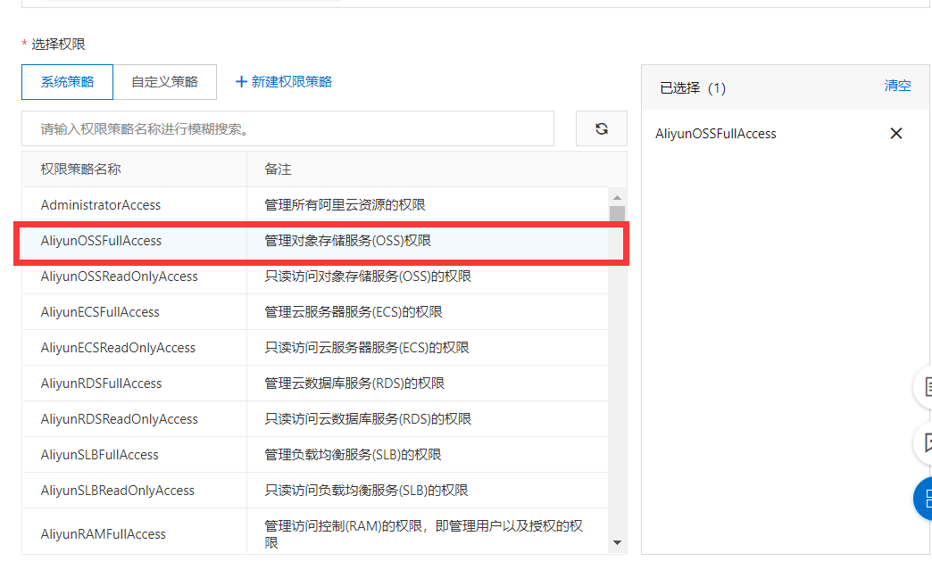Switch to 系统策略 tab
Image resolution: width=932 pixels, height=586 pixels.
67,82
